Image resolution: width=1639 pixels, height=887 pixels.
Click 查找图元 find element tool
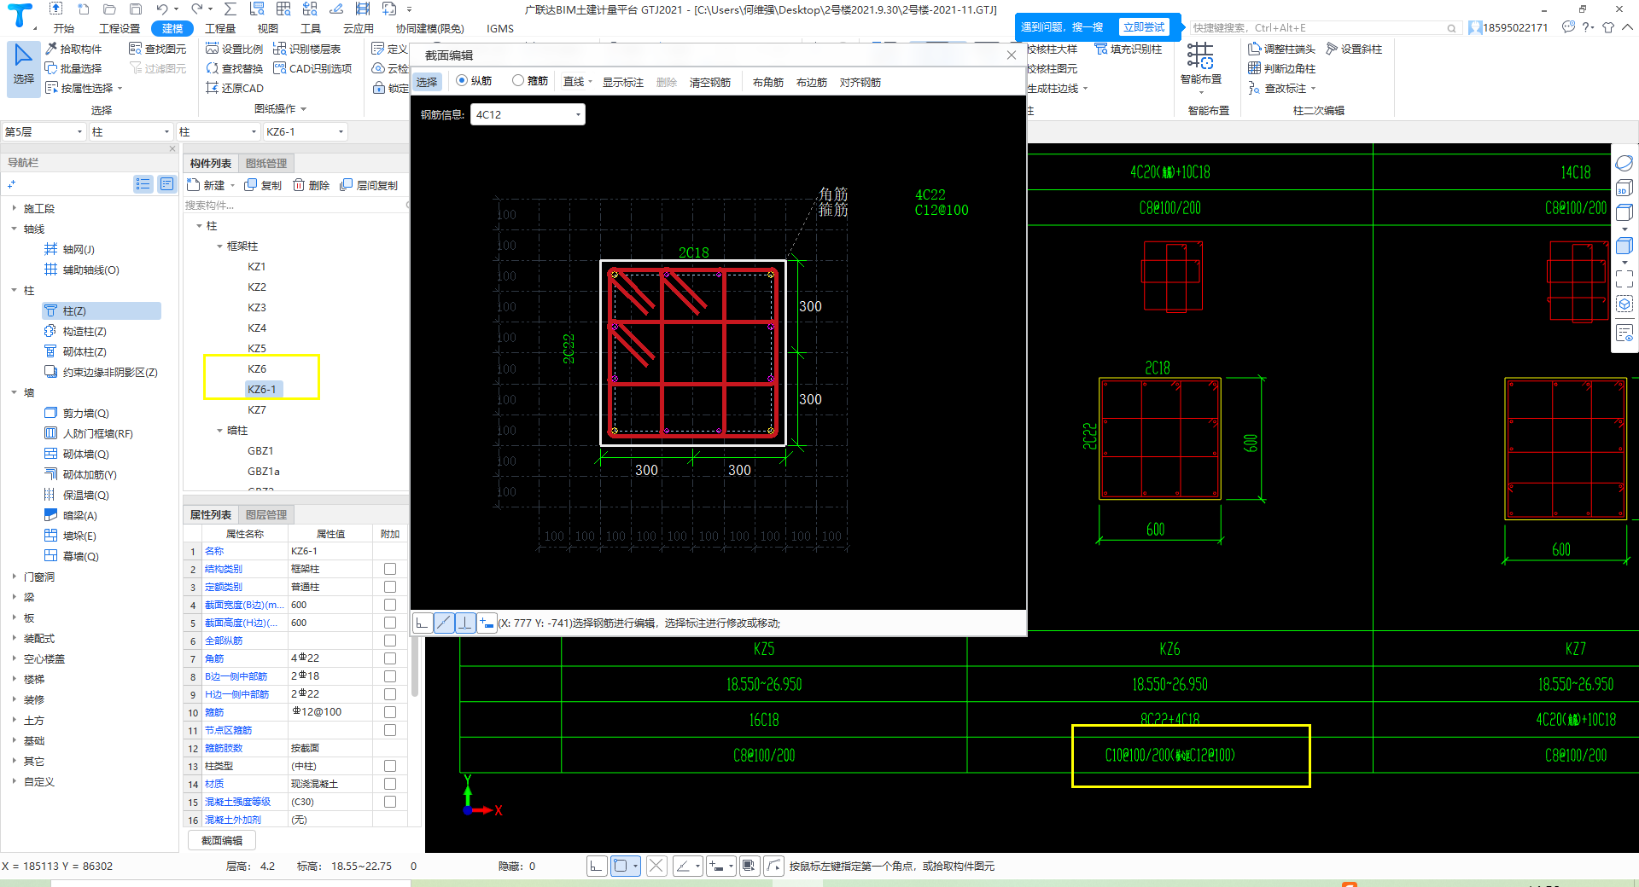pos(158,49)
